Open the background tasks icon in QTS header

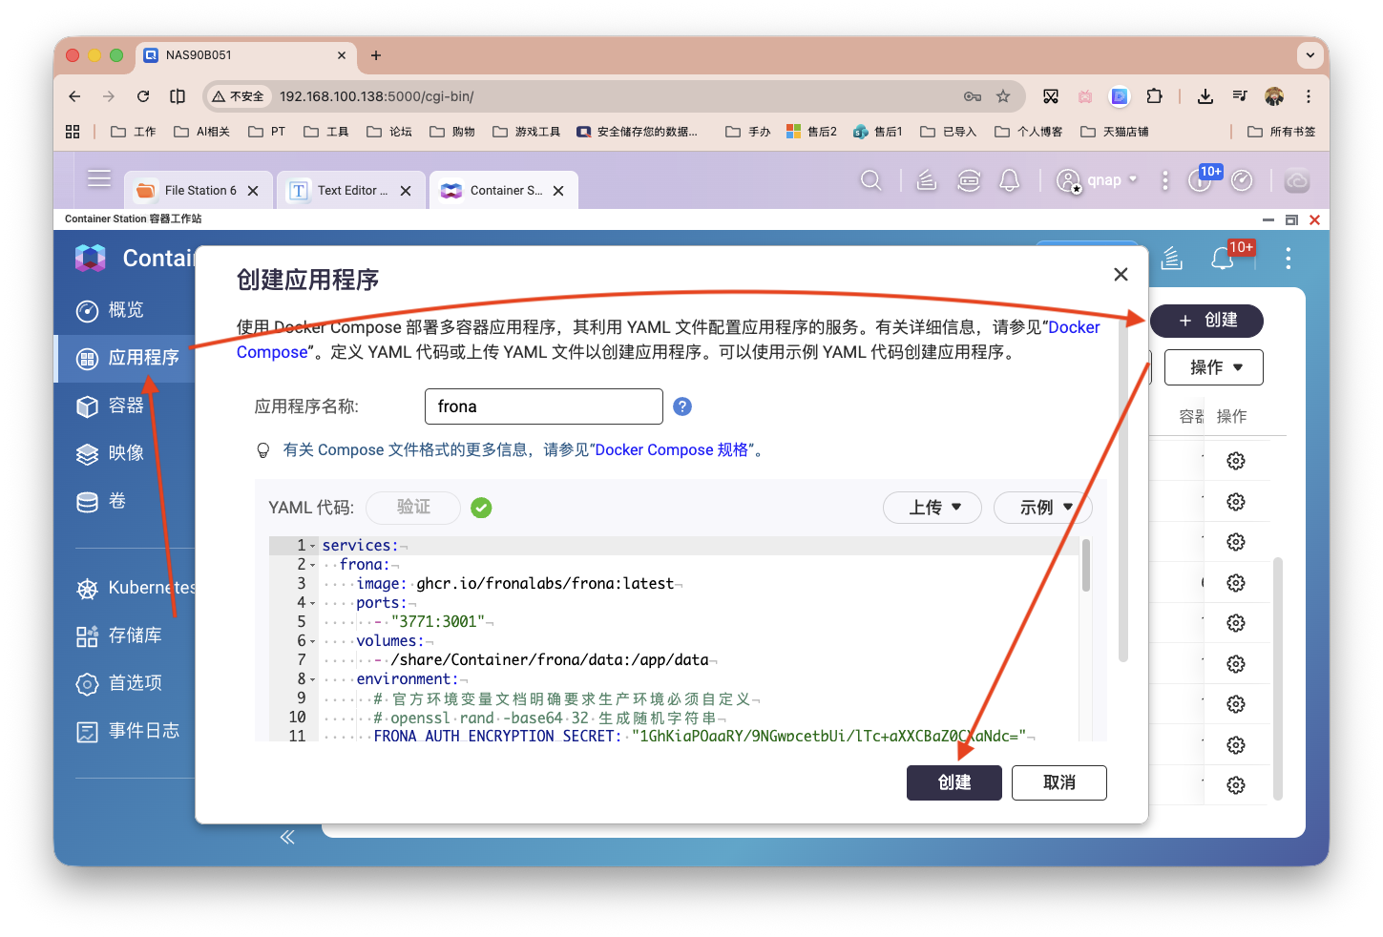(926, 179)
